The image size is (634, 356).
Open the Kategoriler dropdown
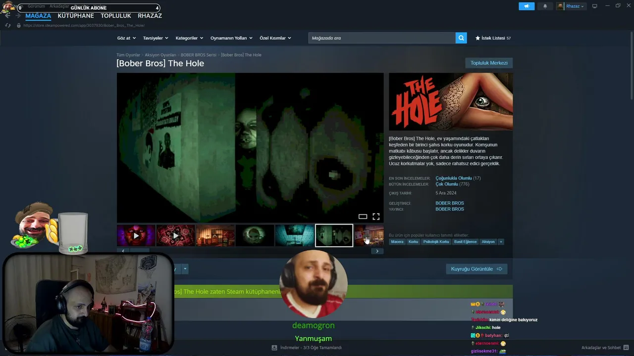pyautogui.click(x=189, y=38)
